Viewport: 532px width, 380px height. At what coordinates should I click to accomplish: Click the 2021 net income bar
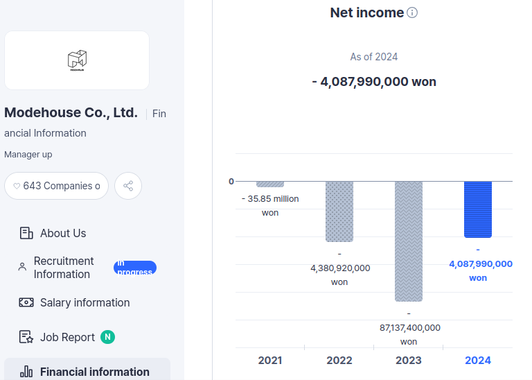coord(270,184)
